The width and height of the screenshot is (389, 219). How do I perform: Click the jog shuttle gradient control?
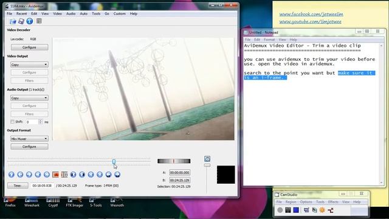[x=174, y=161]
